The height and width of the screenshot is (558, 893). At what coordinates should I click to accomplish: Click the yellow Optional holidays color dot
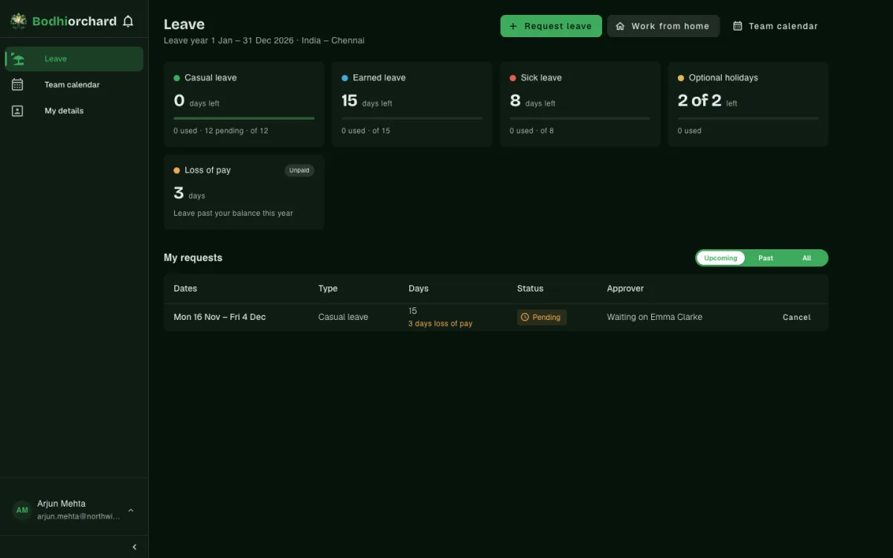click(x=681, y=78)
